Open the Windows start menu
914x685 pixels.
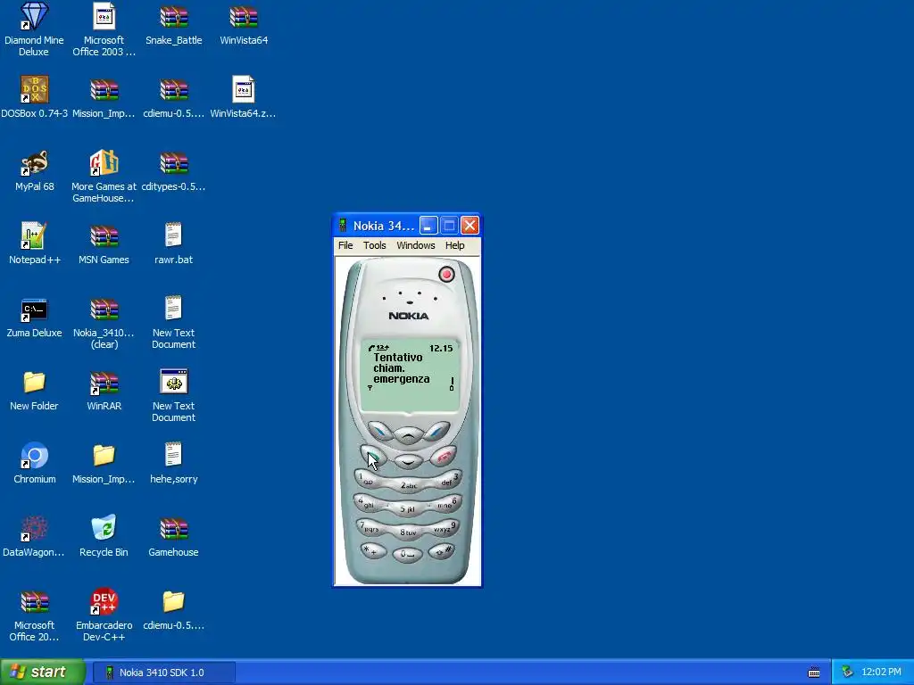pyautogui.click(x=42, y=673)
